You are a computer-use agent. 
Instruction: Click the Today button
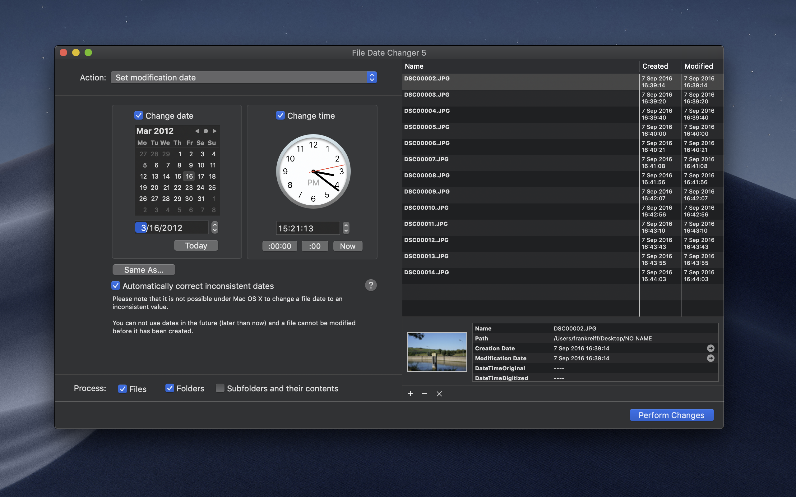click(x=196, y=245)
